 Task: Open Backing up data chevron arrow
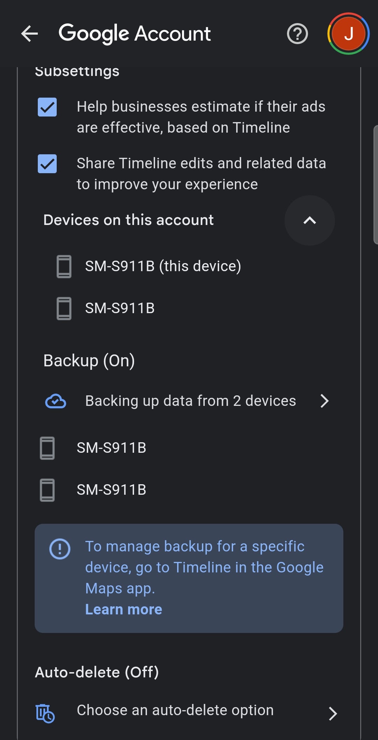click(x=324, y=401)
